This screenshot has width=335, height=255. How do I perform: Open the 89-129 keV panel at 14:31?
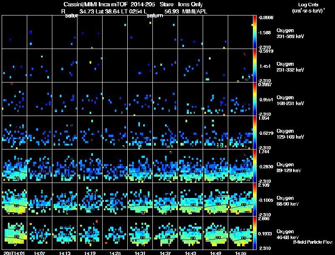point(140,166)
